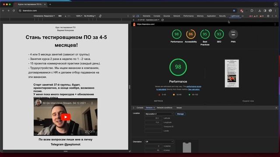Jump to SEO score gauge 93
Screen dimensions: 280x157
pos(219,34)
